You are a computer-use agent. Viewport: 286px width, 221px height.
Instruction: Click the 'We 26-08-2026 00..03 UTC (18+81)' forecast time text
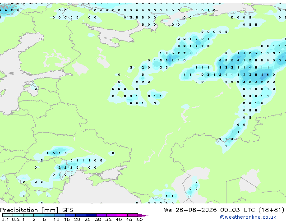tap(224, 210)
